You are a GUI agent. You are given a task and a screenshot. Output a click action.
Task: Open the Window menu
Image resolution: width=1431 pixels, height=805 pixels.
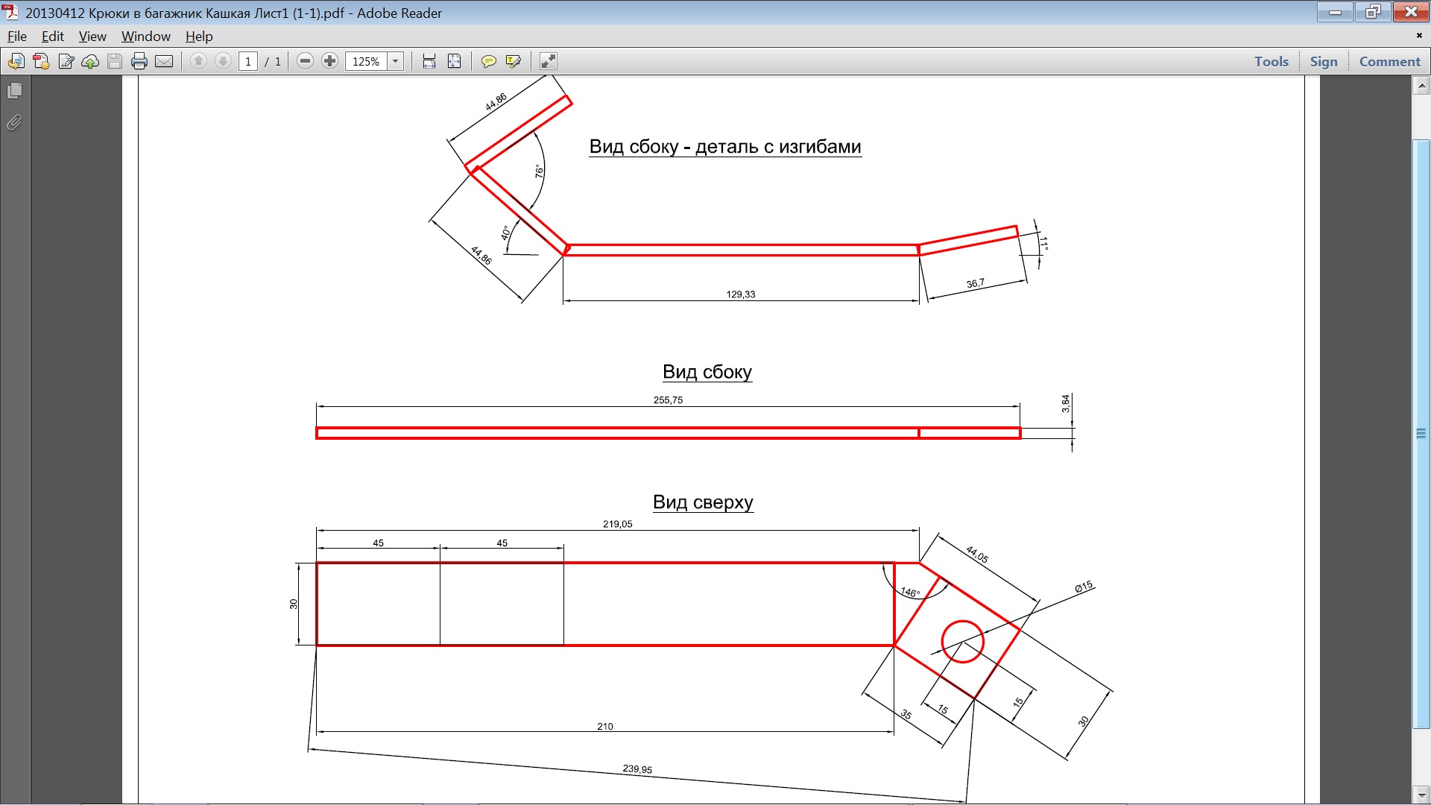click(x=145, y=37)
